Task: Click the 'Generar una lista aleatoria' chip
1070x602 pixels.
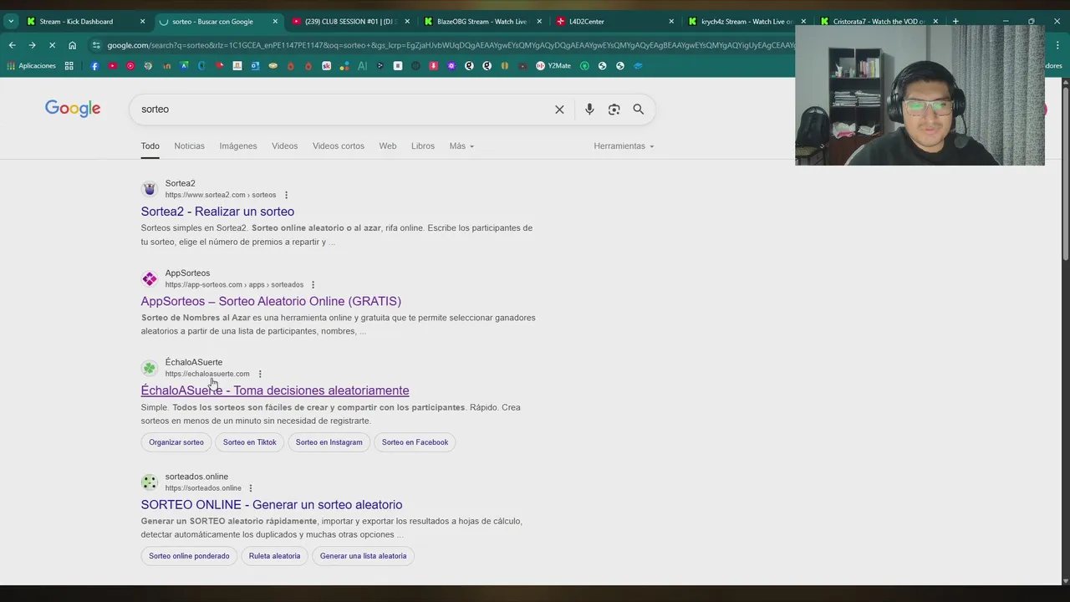Action: (x=363, y=556)
